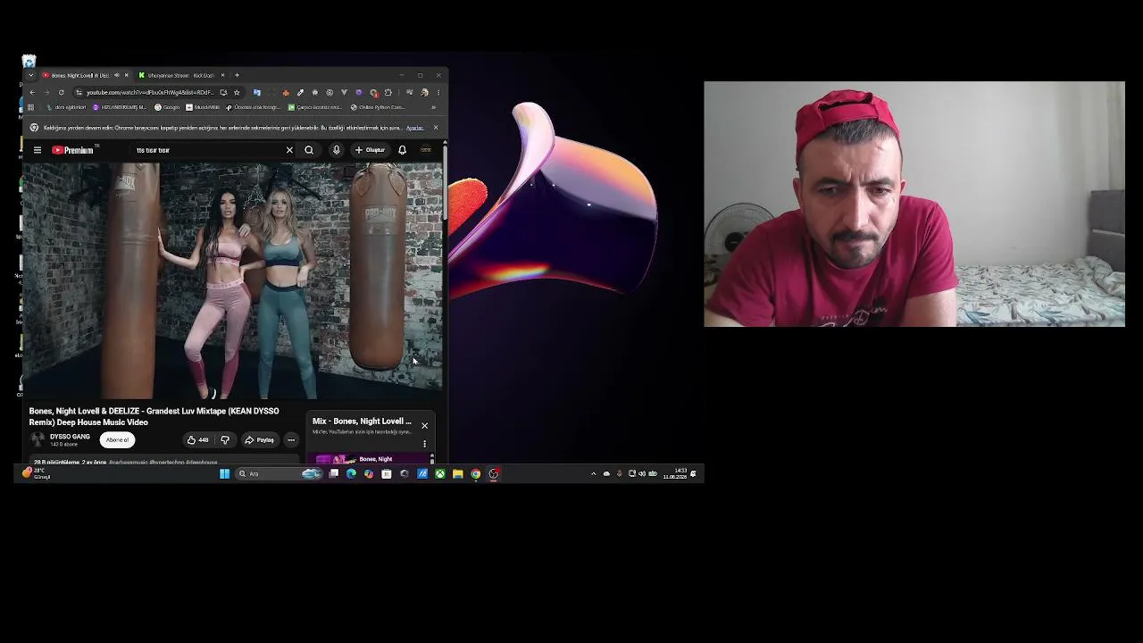This screenshot has height=643, width=1143.
Task: Click the taskbar Ara search box
Action: [279, 473]
